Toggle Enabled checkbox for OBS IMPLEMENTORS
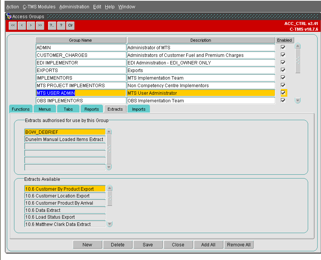The width and height of the screenshot is (321, 260). [283, 100]
